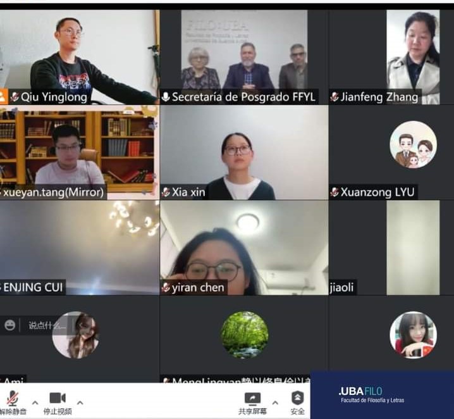454x419 pixels.
Task: Click the UBA FILO logo banner
Action: (x=382, y=395)
